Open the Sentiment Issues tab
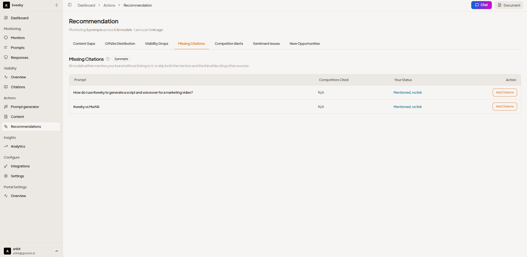This screenshot has width=527, height=257. pos(266,44)
